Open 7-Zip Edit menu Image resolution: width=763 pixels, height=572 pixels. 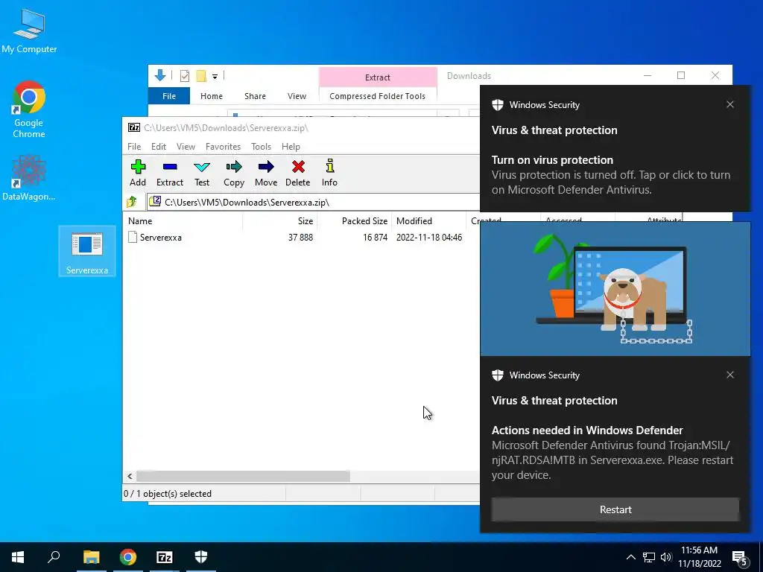[x=159, y=147]
